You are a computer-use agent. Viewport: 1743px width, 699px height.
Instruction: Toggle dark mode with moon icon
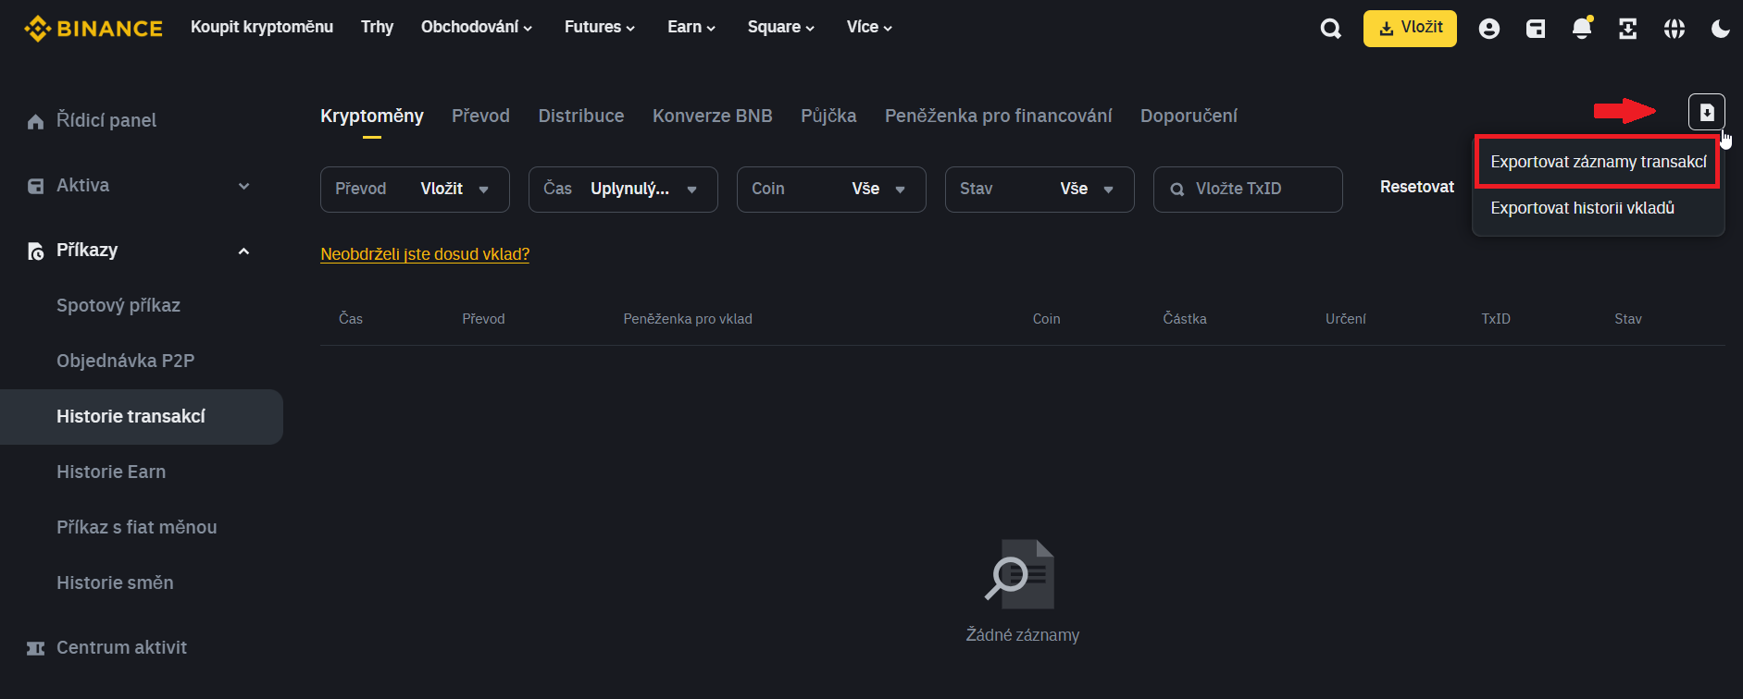pos(1720,29)
